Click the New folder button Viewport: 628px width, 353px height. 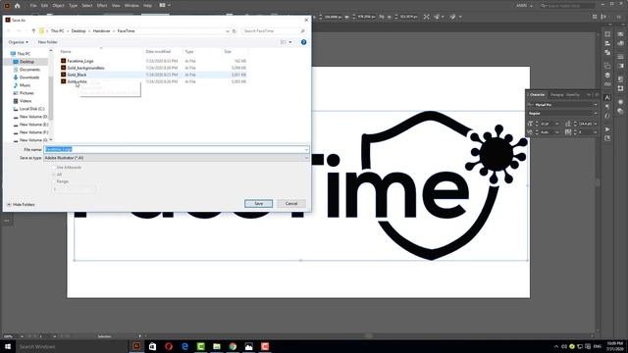click(x=48, y=42)
